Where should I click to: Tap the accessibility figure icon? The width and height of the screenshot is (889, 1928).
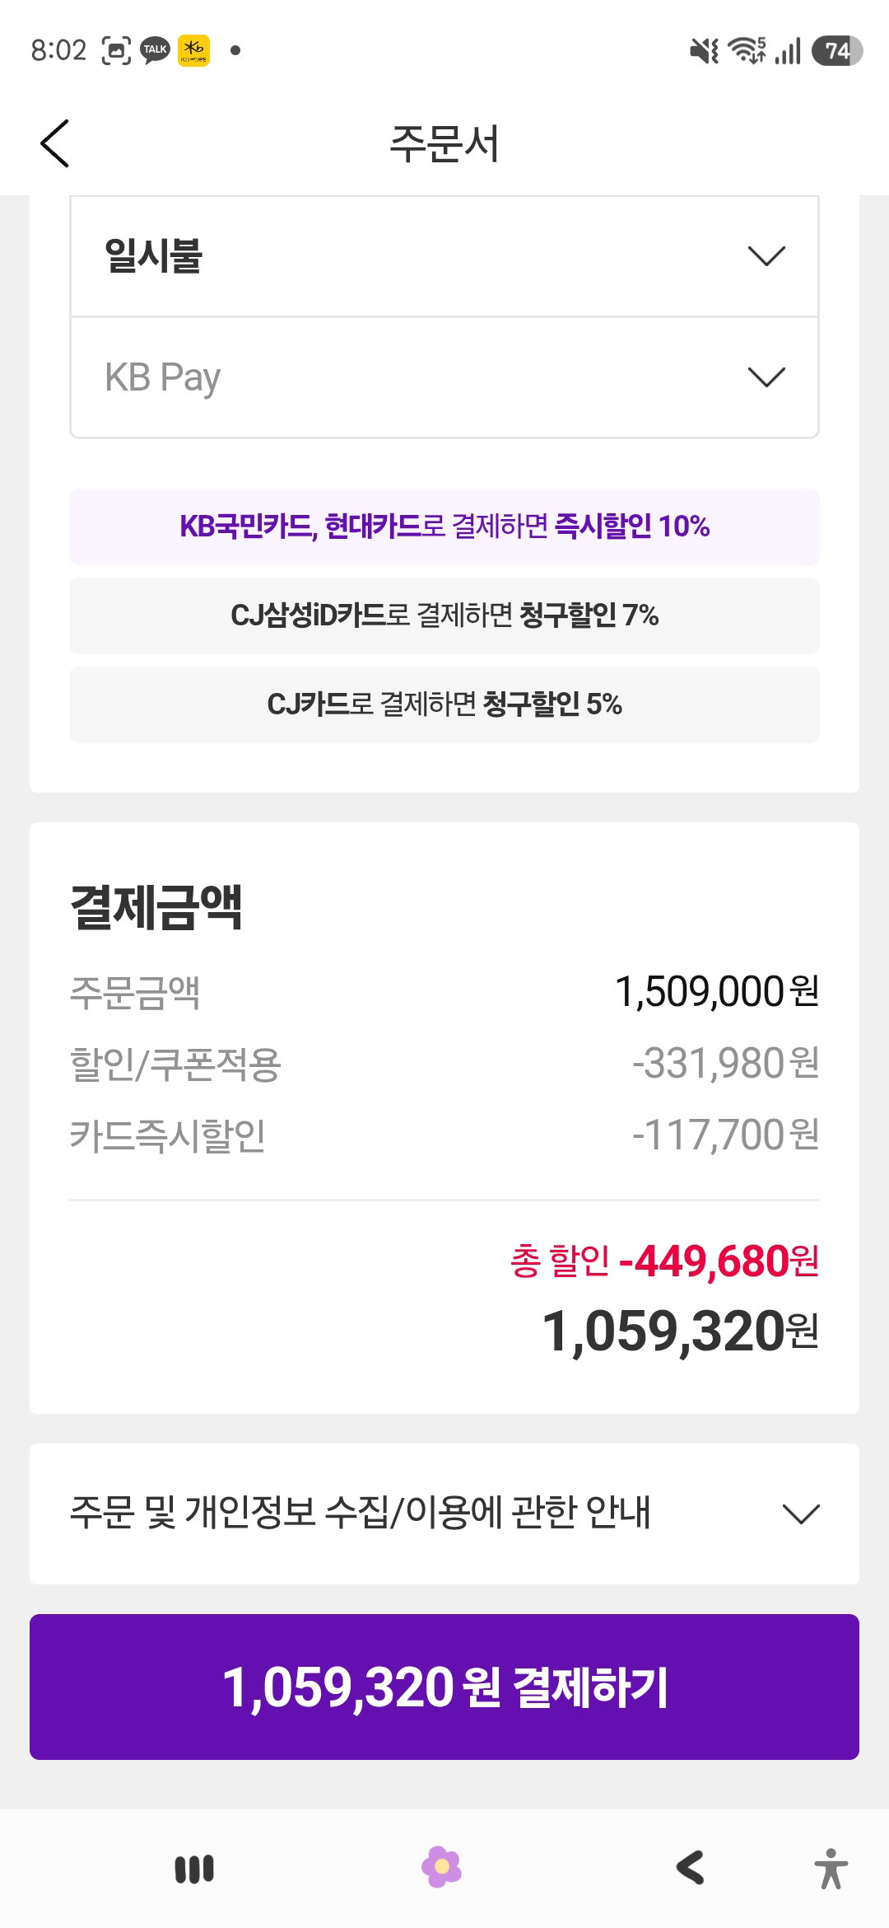[831, 1868]
